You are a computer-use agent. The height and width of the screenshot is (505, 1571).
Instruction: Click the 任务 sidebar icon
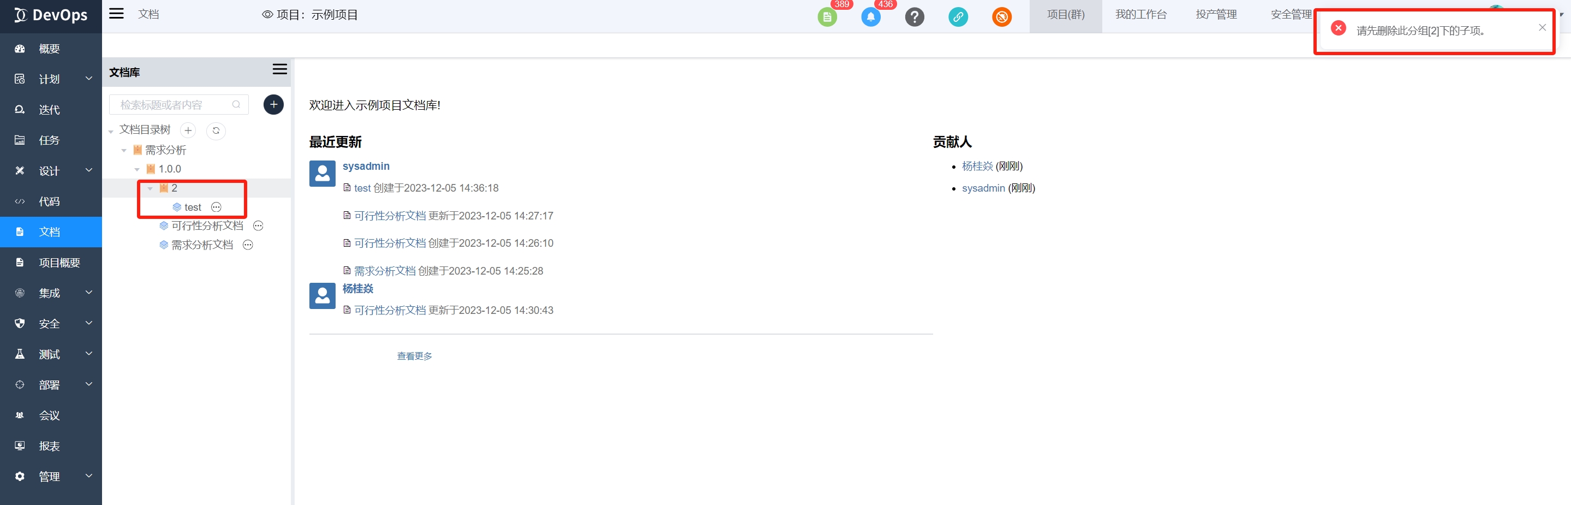(x=20, y=140)
